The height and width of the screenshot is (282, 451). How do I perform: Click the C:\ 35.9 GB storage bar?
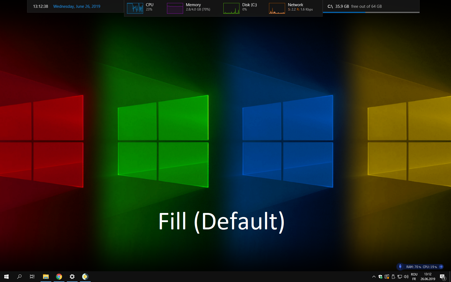(x=370, y=6)
